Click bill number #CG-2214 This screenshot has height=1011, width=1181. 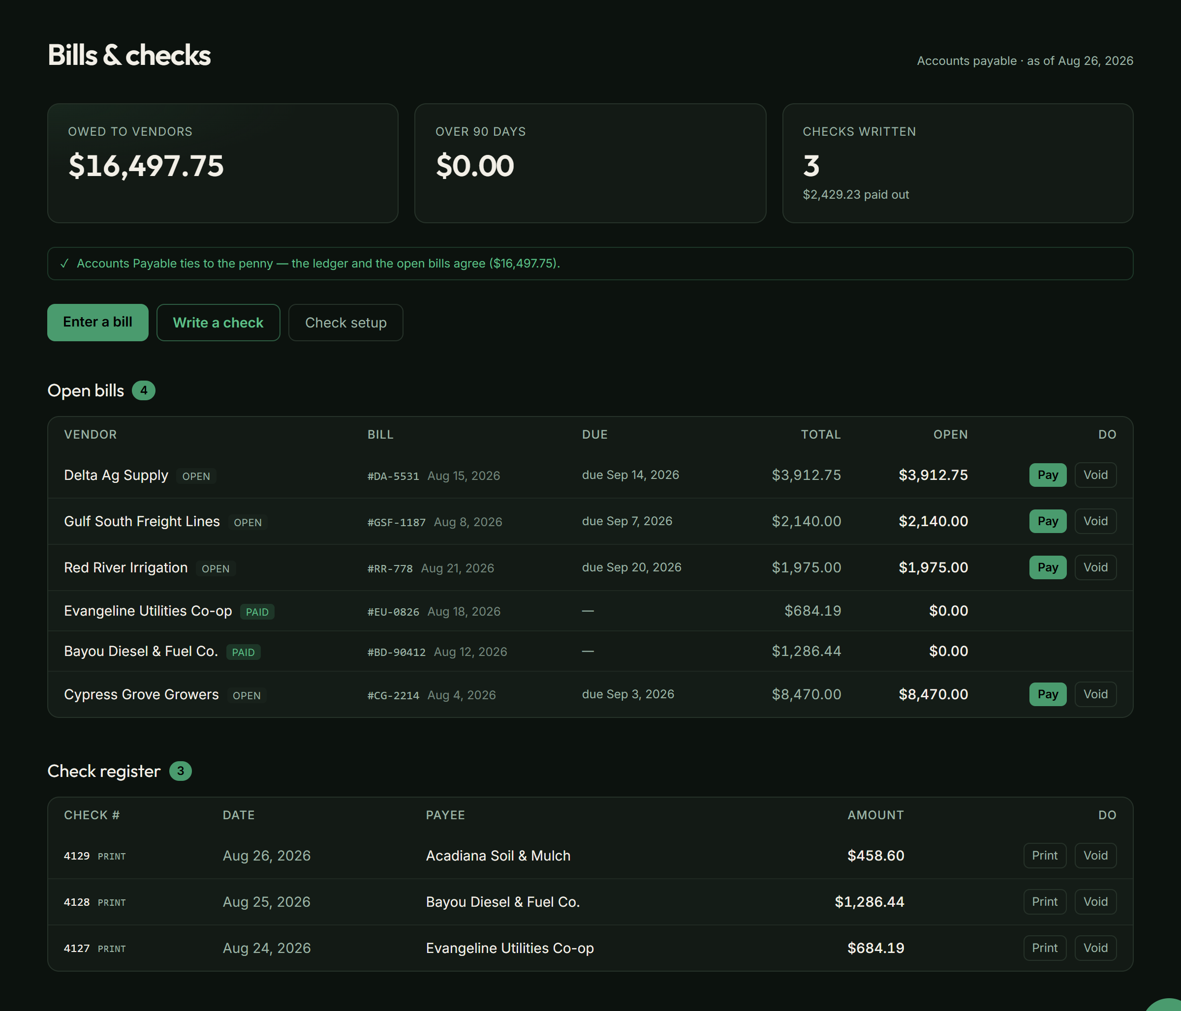[393, 695]
